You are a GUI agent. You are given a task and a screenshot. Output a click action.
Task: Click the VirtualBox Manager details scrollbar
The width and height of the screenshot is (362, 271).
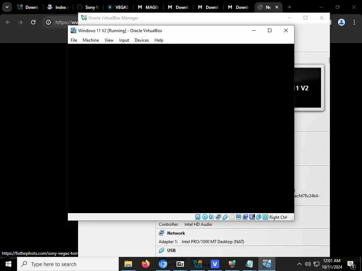329,60
